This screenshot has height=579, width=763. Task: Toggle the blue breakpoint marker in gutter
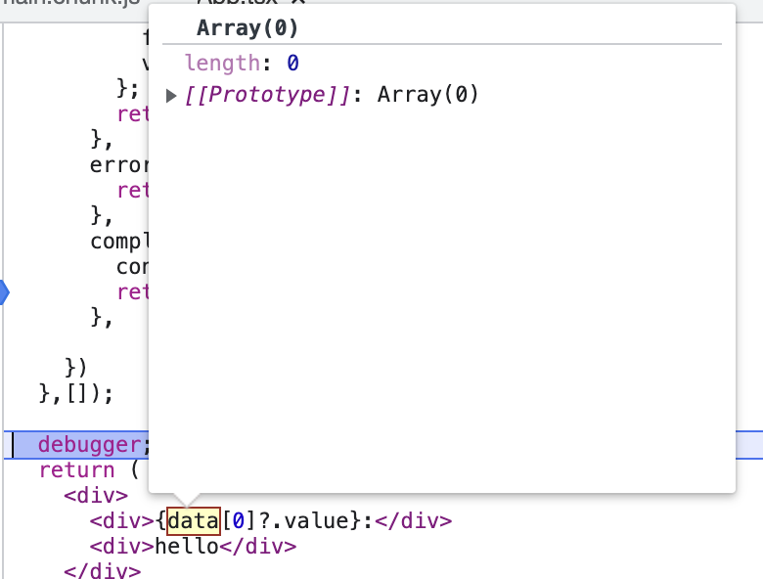point(5,291)
